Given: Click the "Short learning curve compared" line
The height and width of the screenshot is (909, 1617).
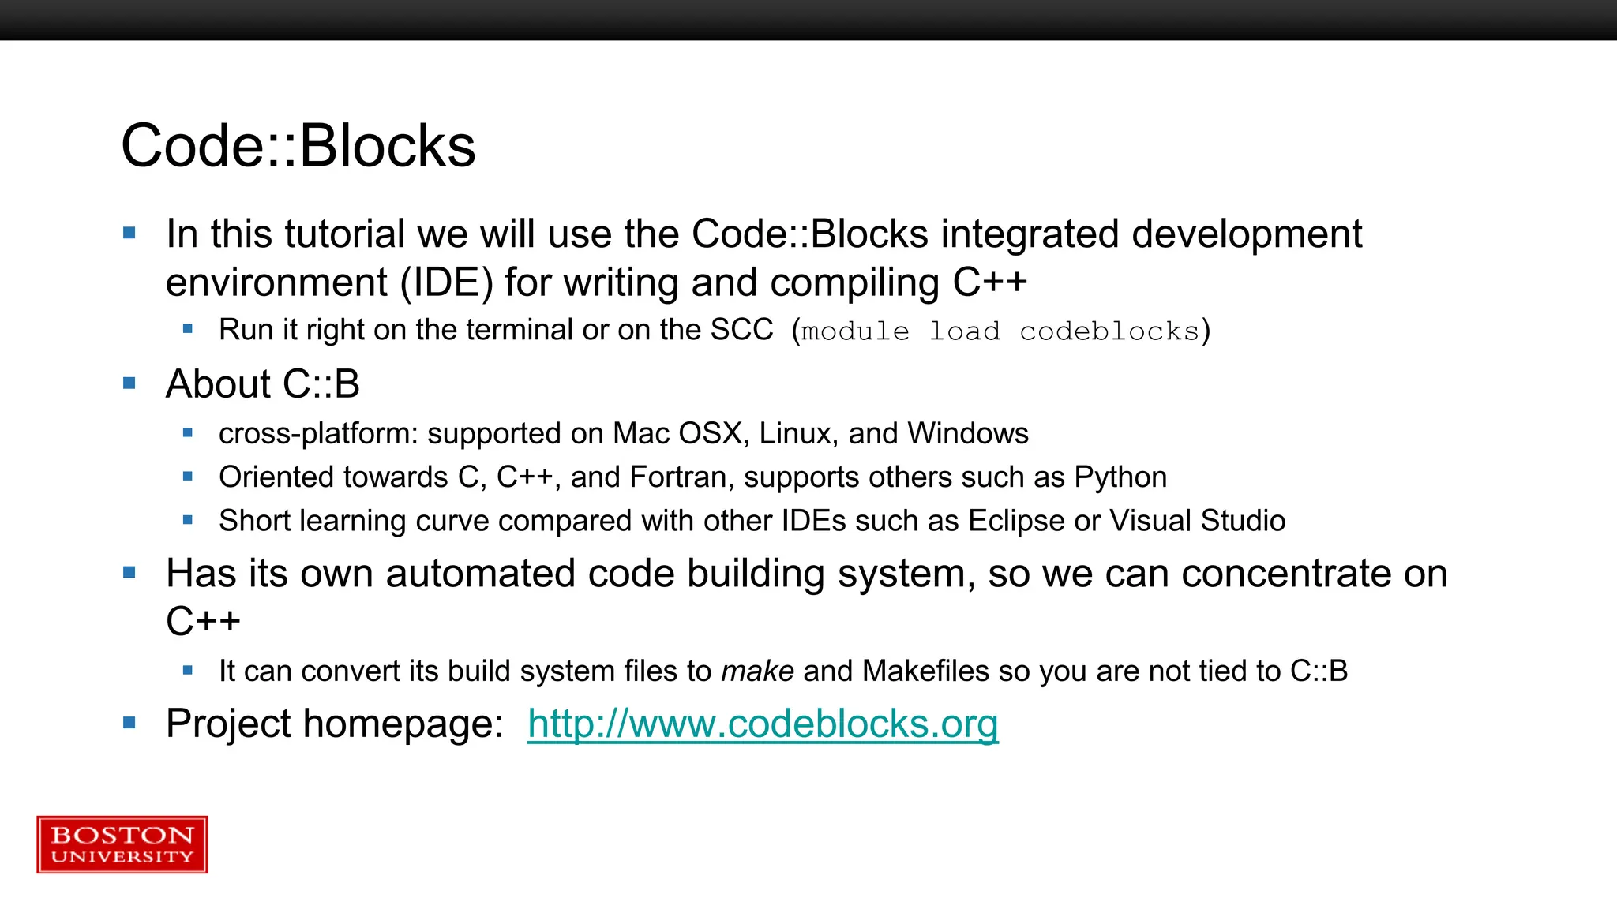Looking at the screenshot, I should click(x=752, y=521).
